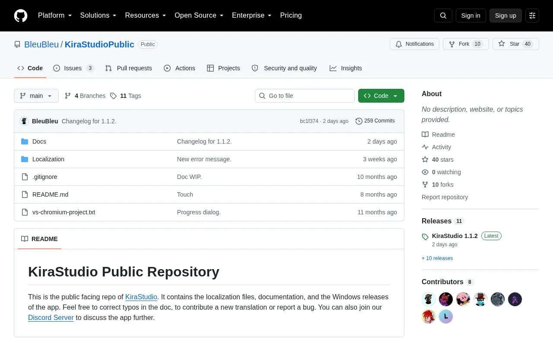Image resolution: width=553 pixels, height=345 pixels.
Task: Expand the Enterprise menu
Action: point(251,16)
